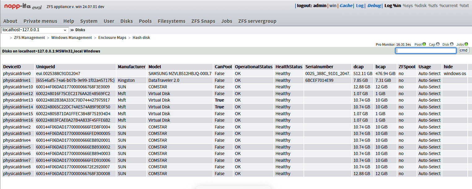Toggle the struck-through Debug link

374,6
